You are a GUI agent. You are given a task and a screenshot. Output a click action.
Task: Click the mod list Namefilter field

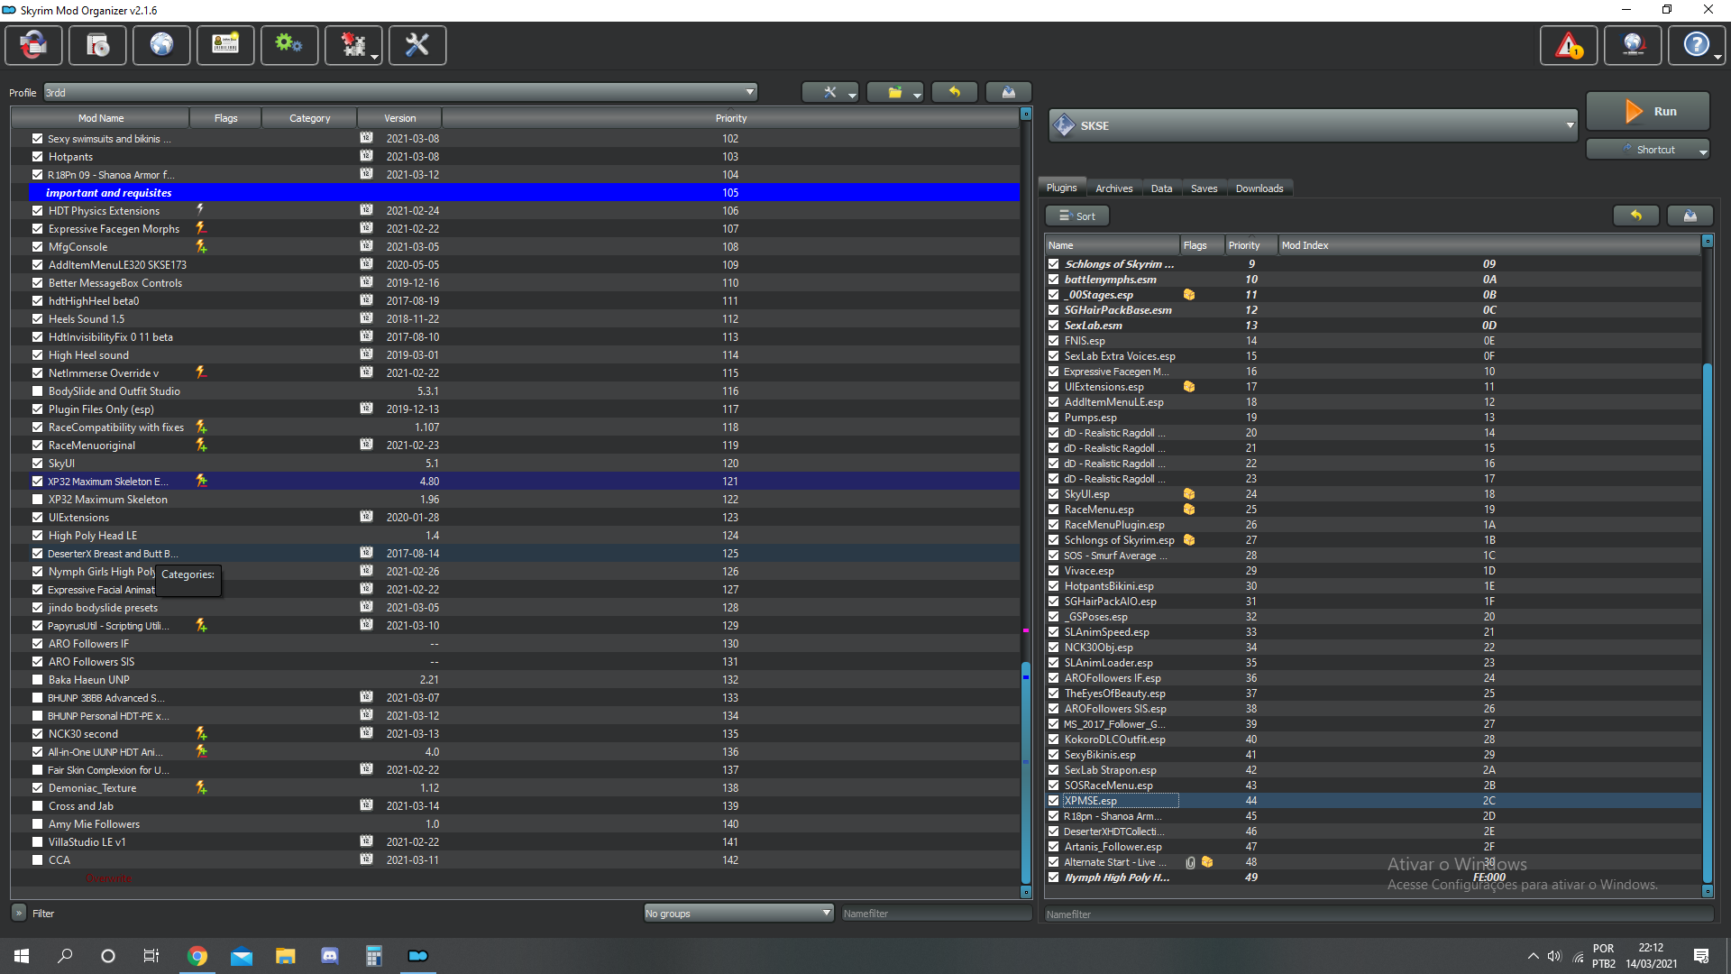tap(935, 914)
